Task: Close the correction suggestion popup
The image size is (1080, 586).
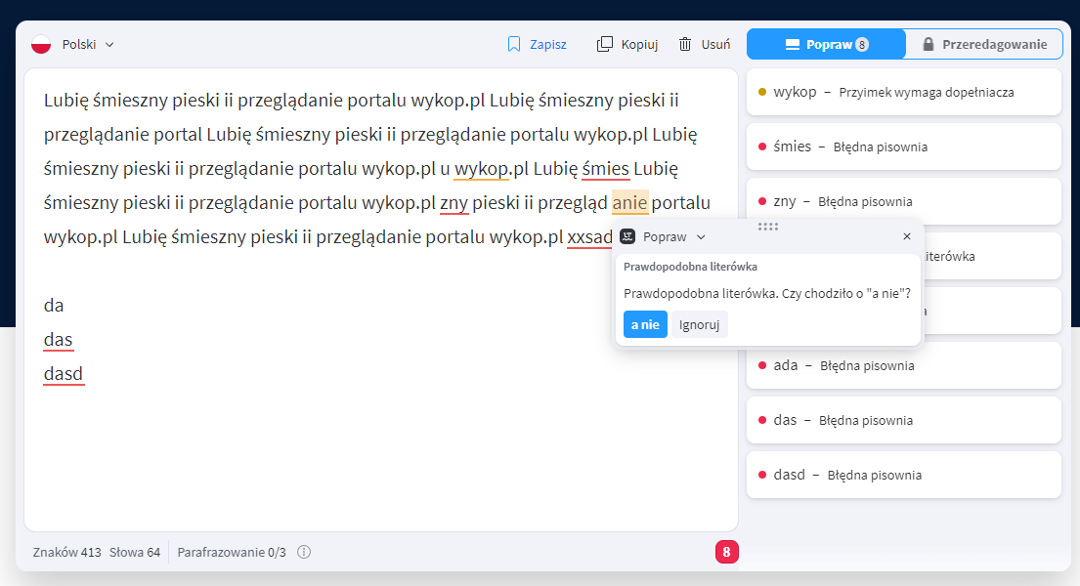Action: pyautogui.click(x=906, y=236)
